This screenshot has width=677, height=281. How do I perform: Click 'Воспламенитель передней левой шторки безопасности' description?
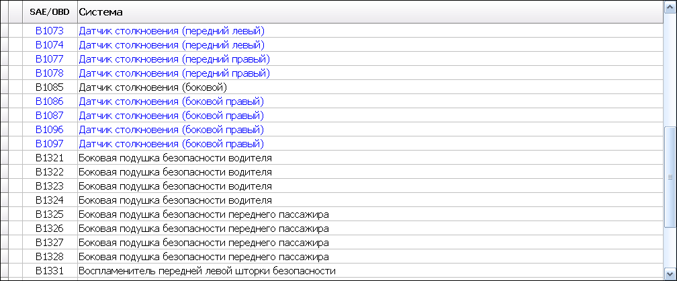pos(208,272)
